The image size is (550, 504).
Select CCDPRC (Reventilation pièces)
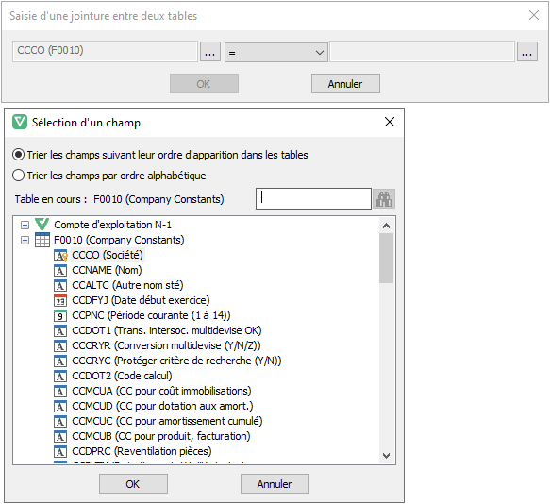(142, 451)
